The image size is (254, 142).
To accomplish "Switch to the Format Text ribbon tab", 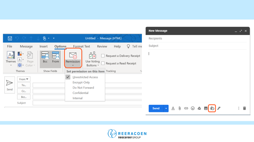I will point(82,46).
